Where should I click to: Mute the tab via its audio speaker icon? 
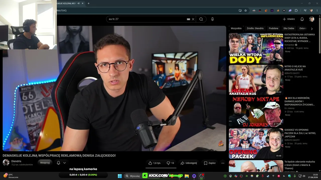tap(79, 3)
